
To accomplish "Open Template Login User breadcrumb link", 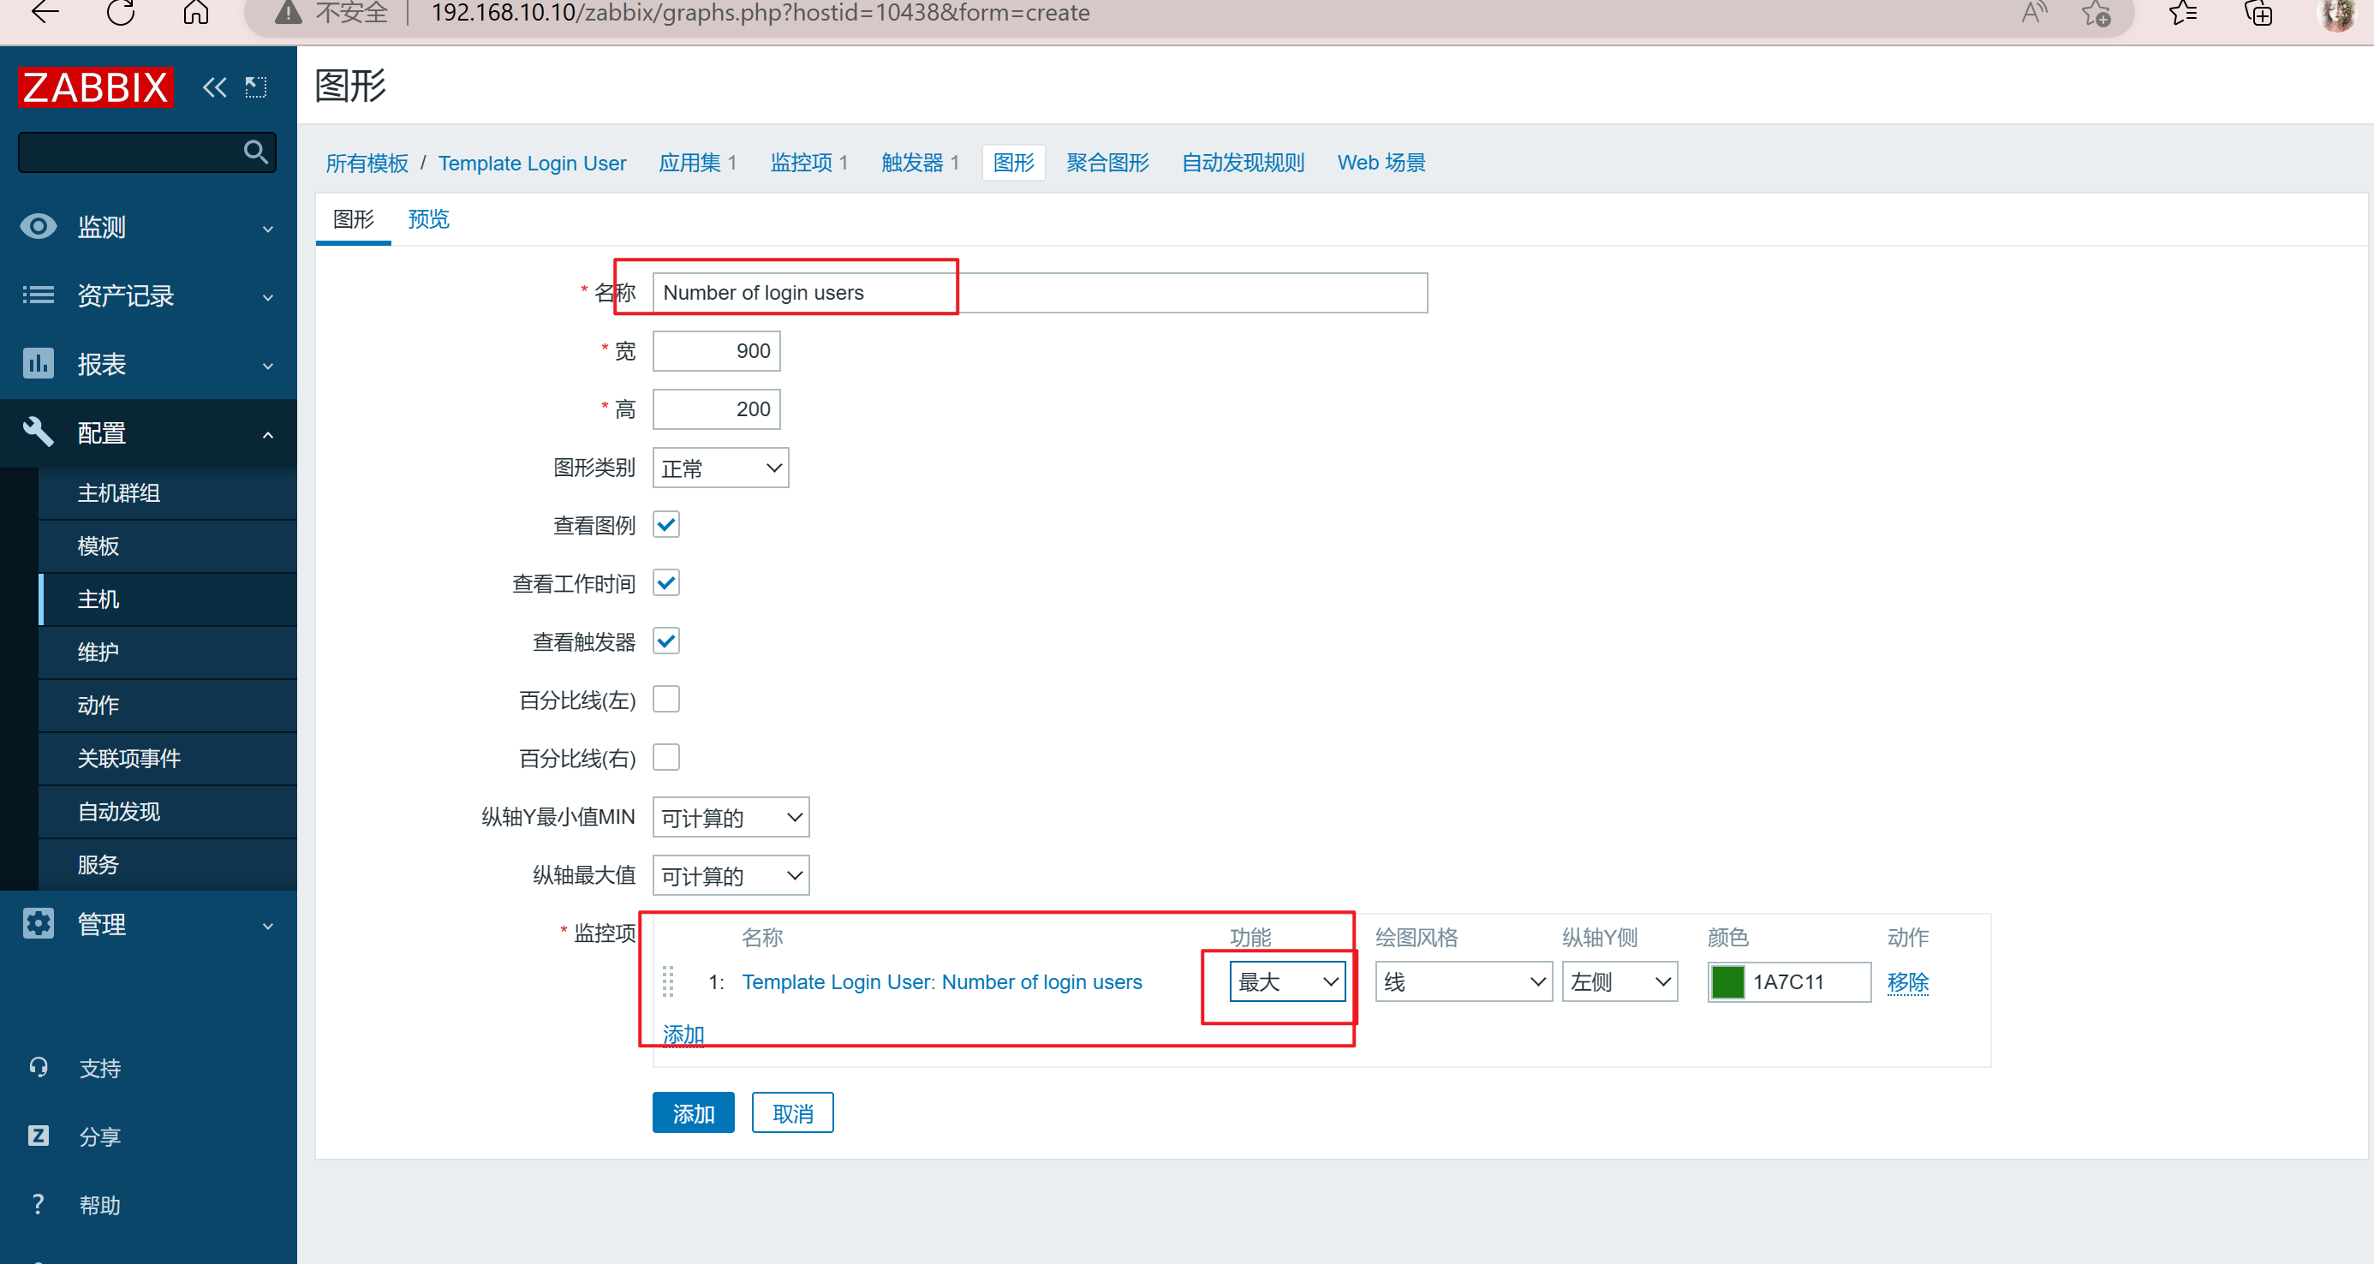I will click(x=532, y=162).
